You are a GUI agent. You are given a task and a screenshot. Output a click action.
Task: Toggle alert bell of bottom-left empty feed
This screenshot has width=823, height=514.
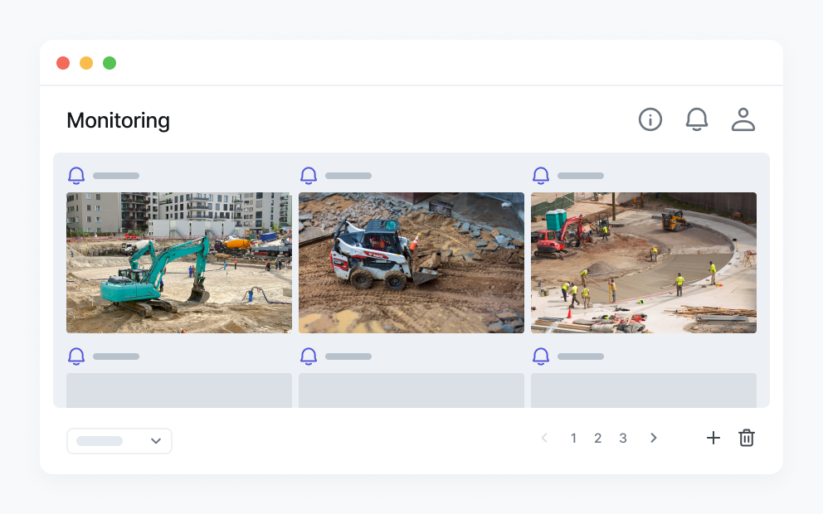pyautogui.click(x=76, y=356)
